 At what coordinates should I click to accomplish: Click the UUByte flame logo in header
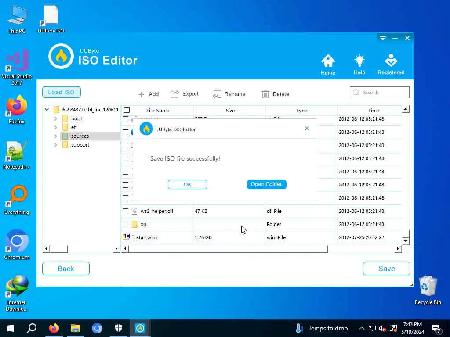click(61, 57)
